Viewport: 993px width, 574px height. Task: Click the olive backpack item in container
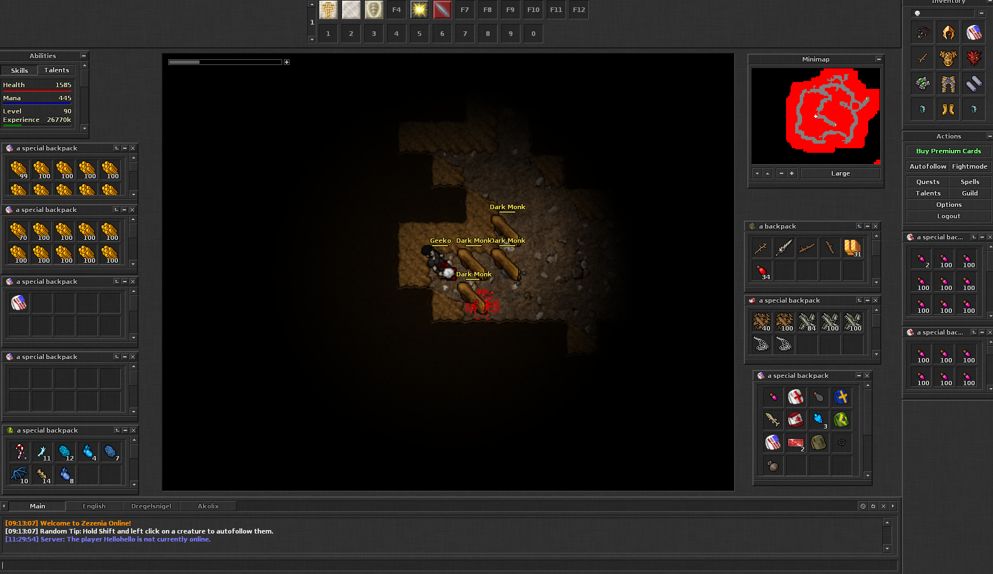(x=819, y=442)
